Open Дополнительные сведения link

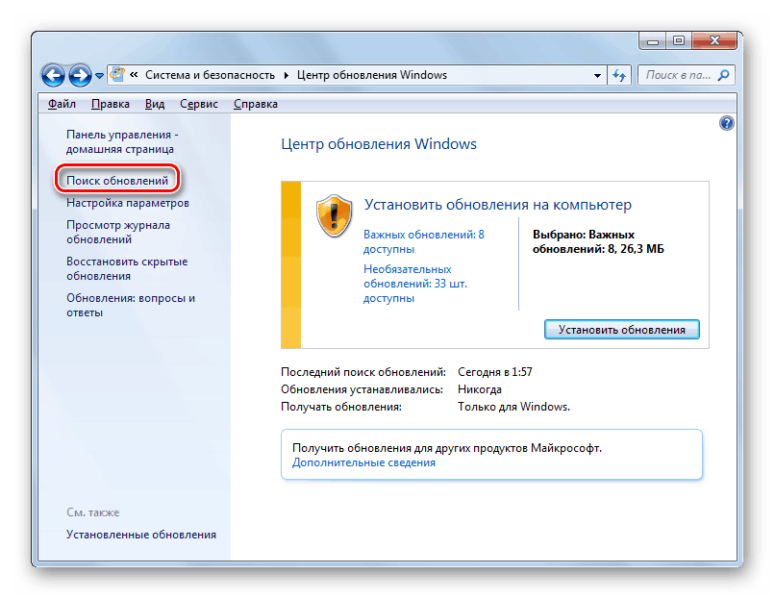click(x=363, y=462)
